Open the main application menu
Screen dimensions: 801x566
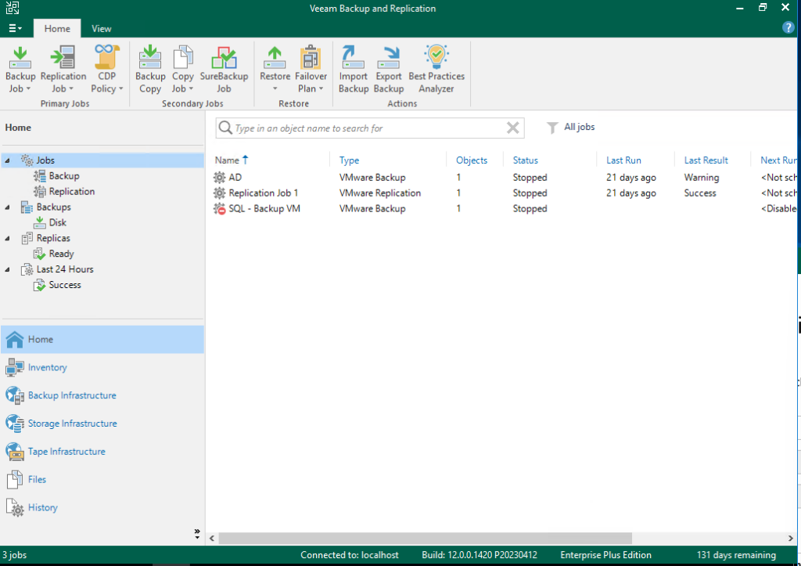coord(15,27)
